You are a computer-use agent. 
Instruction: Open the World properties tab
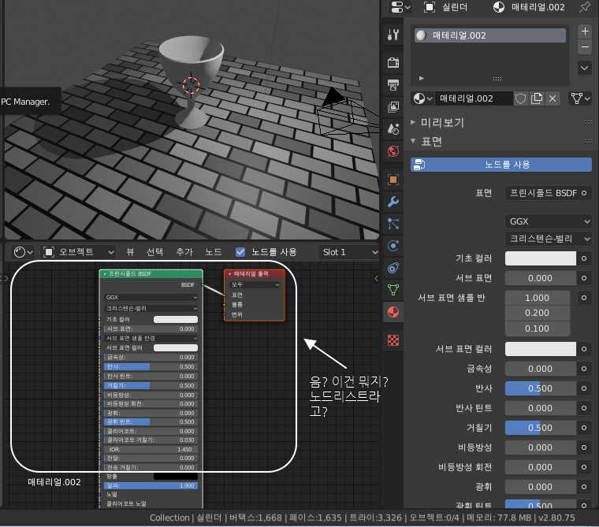[x=393, y=151]
